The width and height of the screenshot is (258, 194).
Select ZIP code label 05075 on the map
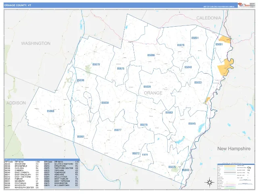click(172, 167)
